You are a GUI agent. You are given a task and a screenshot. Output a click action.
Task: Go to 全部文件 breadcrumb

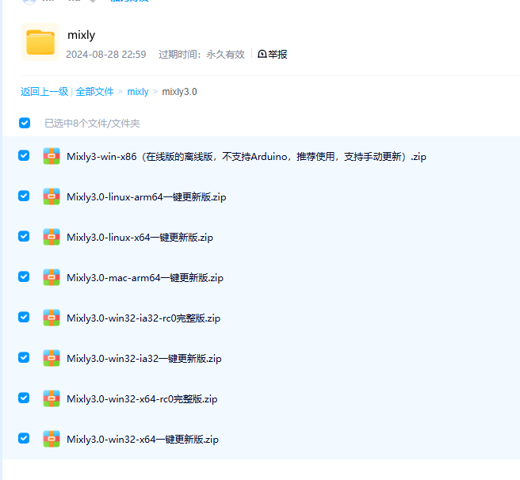tap(95, 92)
